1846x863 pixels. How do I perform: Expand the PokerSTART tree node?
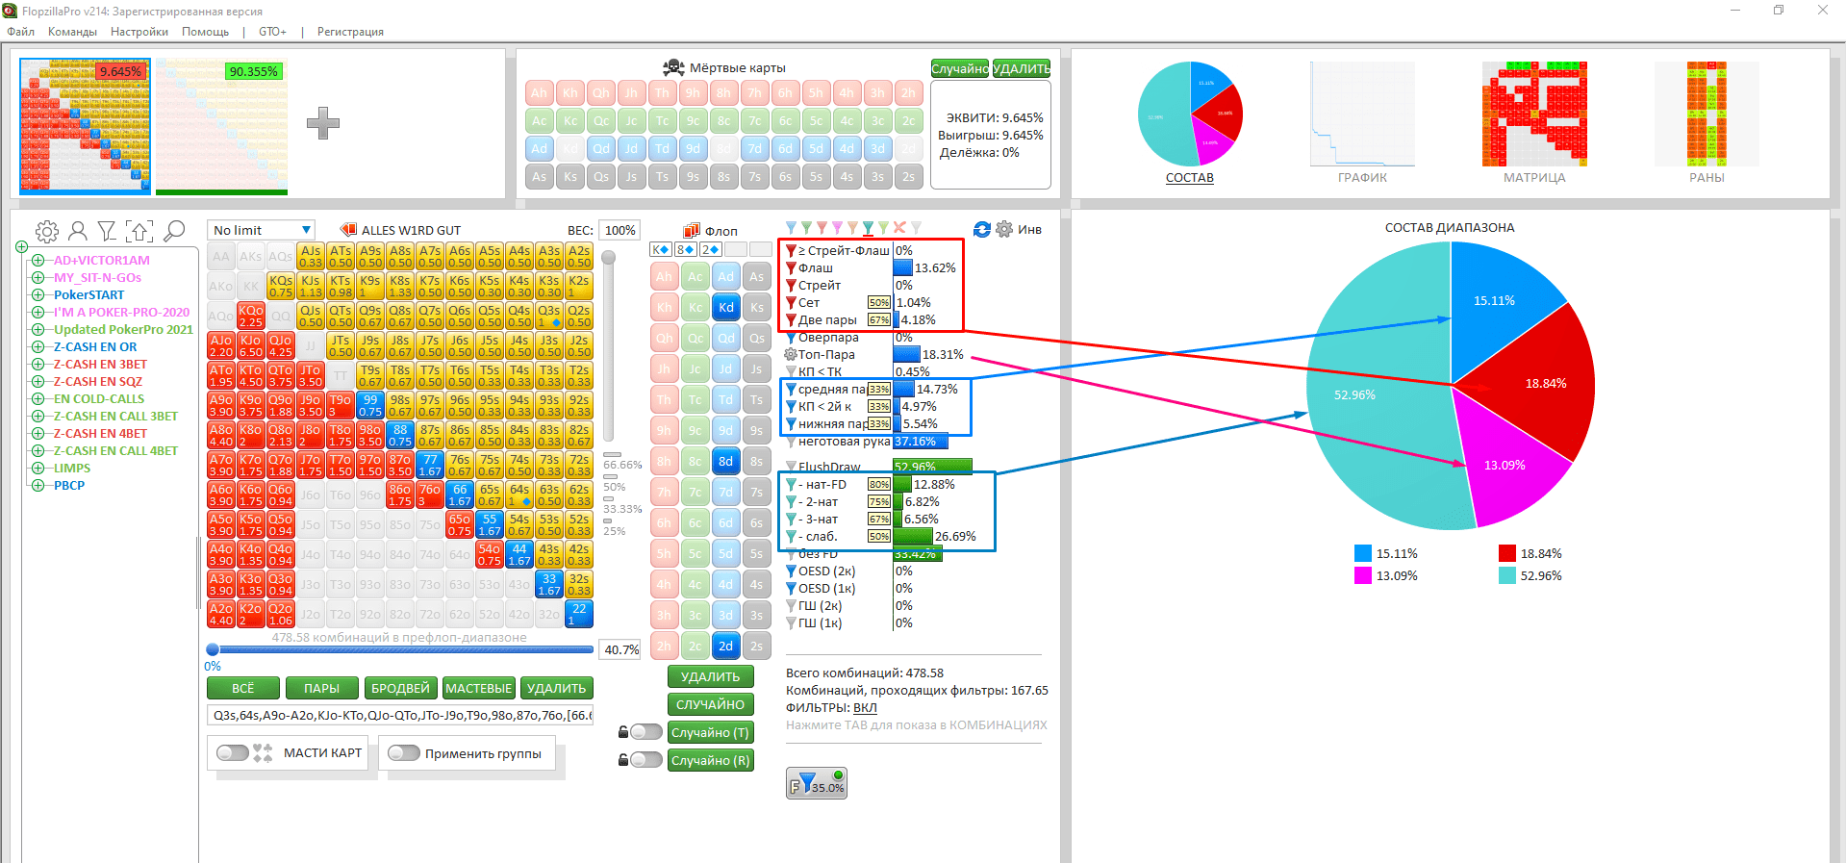coord(38,295)
